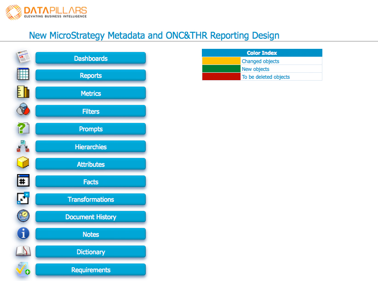Open the Notes page
Screen dimensions: 378x281
[91, 234]
